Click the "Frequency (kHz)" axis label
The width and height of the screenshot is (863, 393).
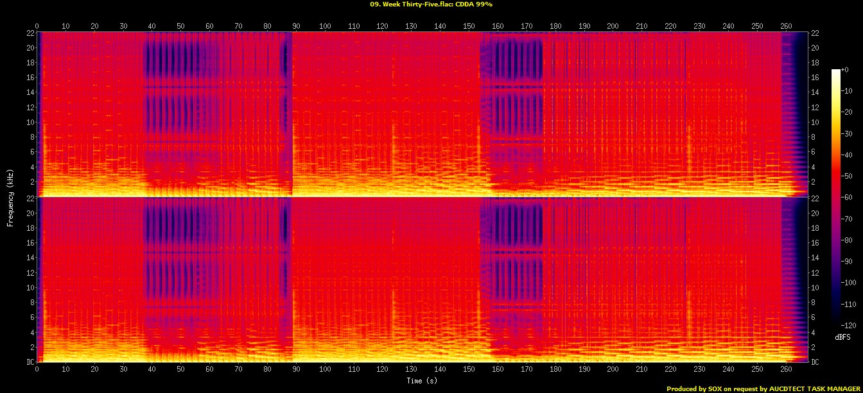click(10, 197)
